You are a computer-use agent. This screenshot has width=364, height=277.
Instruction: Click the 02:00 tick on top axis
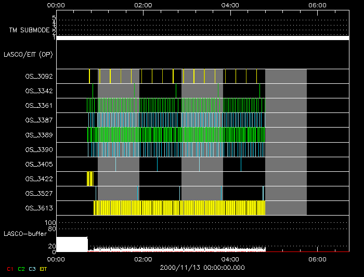(x=143, y=5)
